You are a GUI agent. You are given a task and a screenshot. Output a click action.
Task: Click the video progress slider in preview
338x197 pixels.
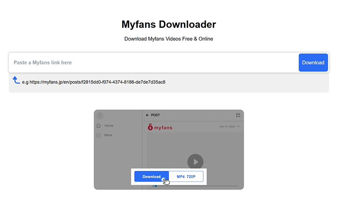click(x=195, y=186)
